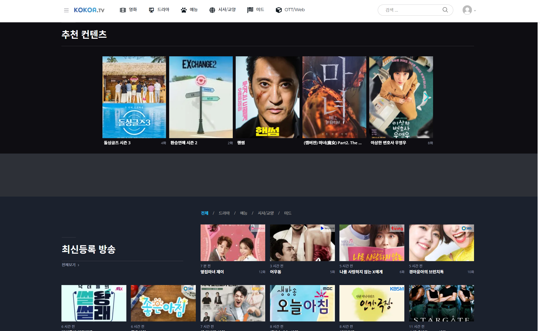Open the EXCHANGE2 poster
Viewport: 540px width, 331px height.
[x=201, y=97]
